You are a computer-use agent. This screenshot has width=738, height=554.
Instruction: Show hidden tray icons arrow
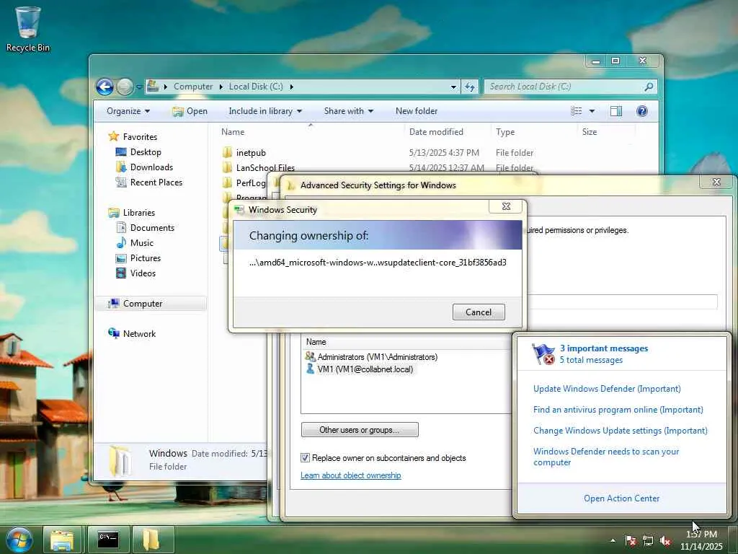point(613,541)
